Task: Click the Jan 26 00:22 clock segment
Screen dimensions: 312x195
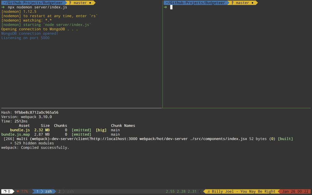Action: coord(296,191)
